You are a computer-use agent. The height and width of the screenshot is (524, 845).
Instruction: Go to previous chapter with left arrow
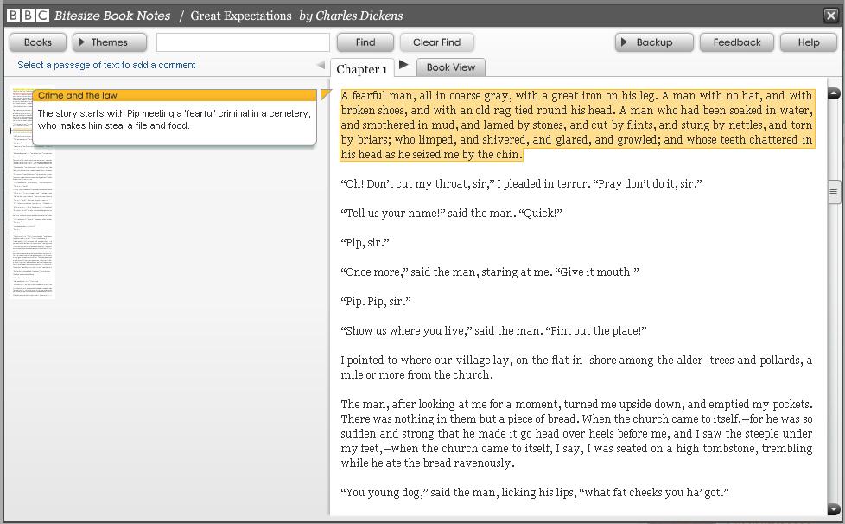(321, 66)
